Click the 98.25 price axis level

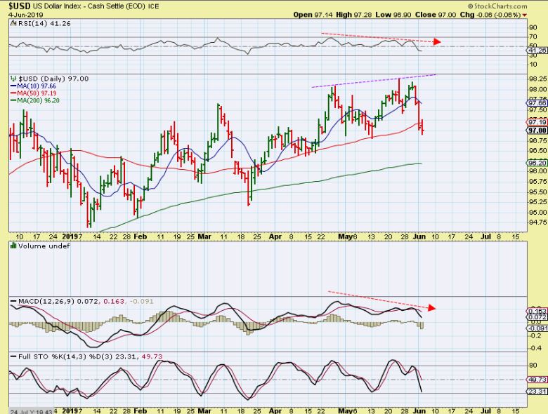tap(537, 79)
